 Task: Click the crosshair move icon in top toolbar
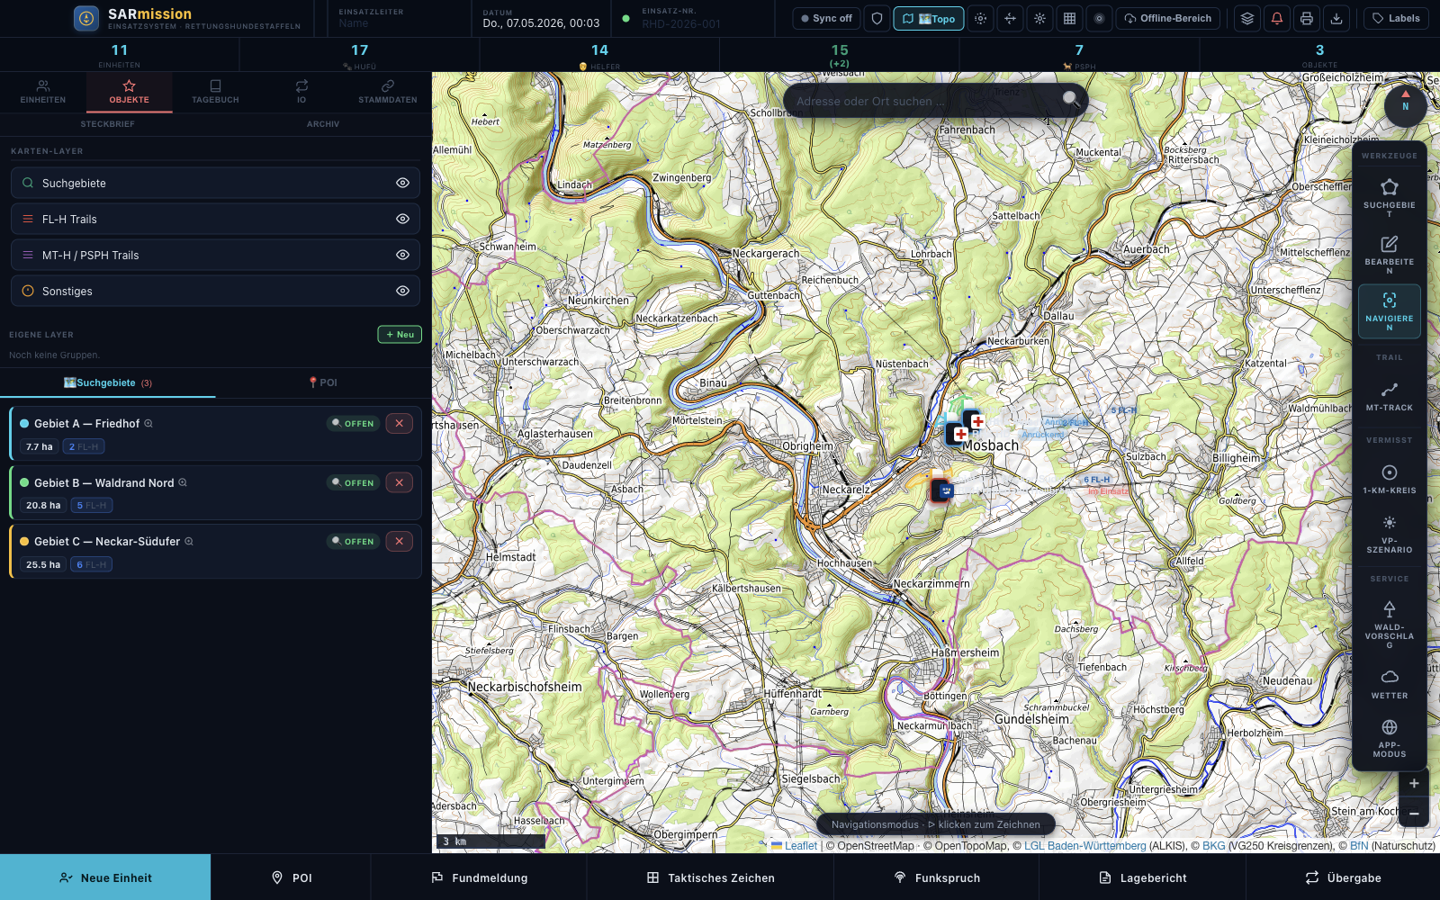pos(1010,18)
